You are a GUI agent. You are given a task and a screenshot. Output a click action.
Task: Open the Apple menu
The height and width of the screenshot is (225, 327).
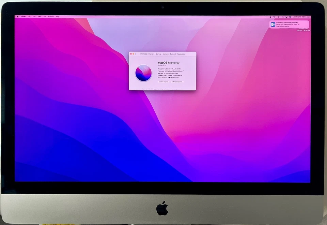(x=17, y=16)
